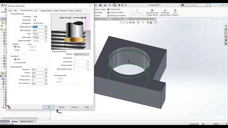228x128 pixels.
Task: Select External thread type radio
Action: (x=32, y=47)
